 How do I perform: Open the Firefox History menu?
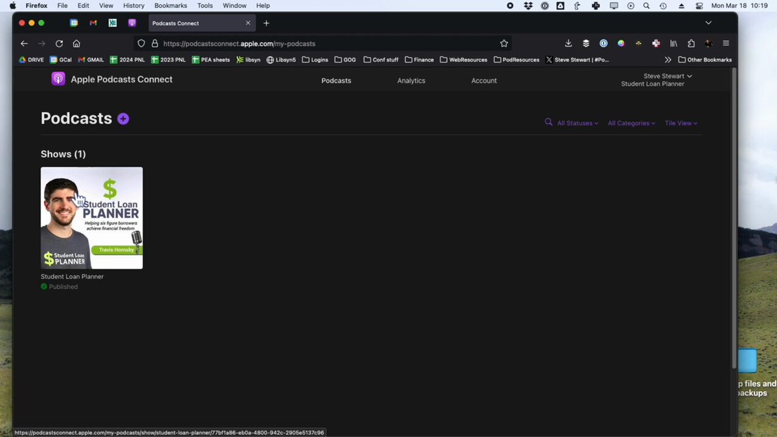pyautogui.click(x=133, y=5)
